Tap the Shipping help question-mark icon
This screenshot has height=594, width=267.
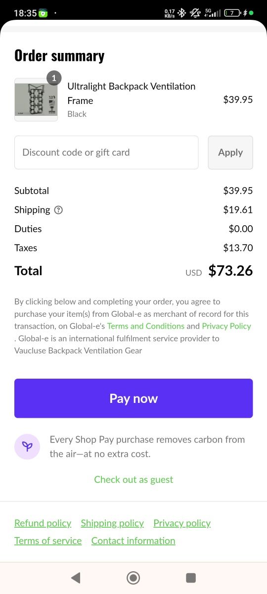[x=58, y=210]
